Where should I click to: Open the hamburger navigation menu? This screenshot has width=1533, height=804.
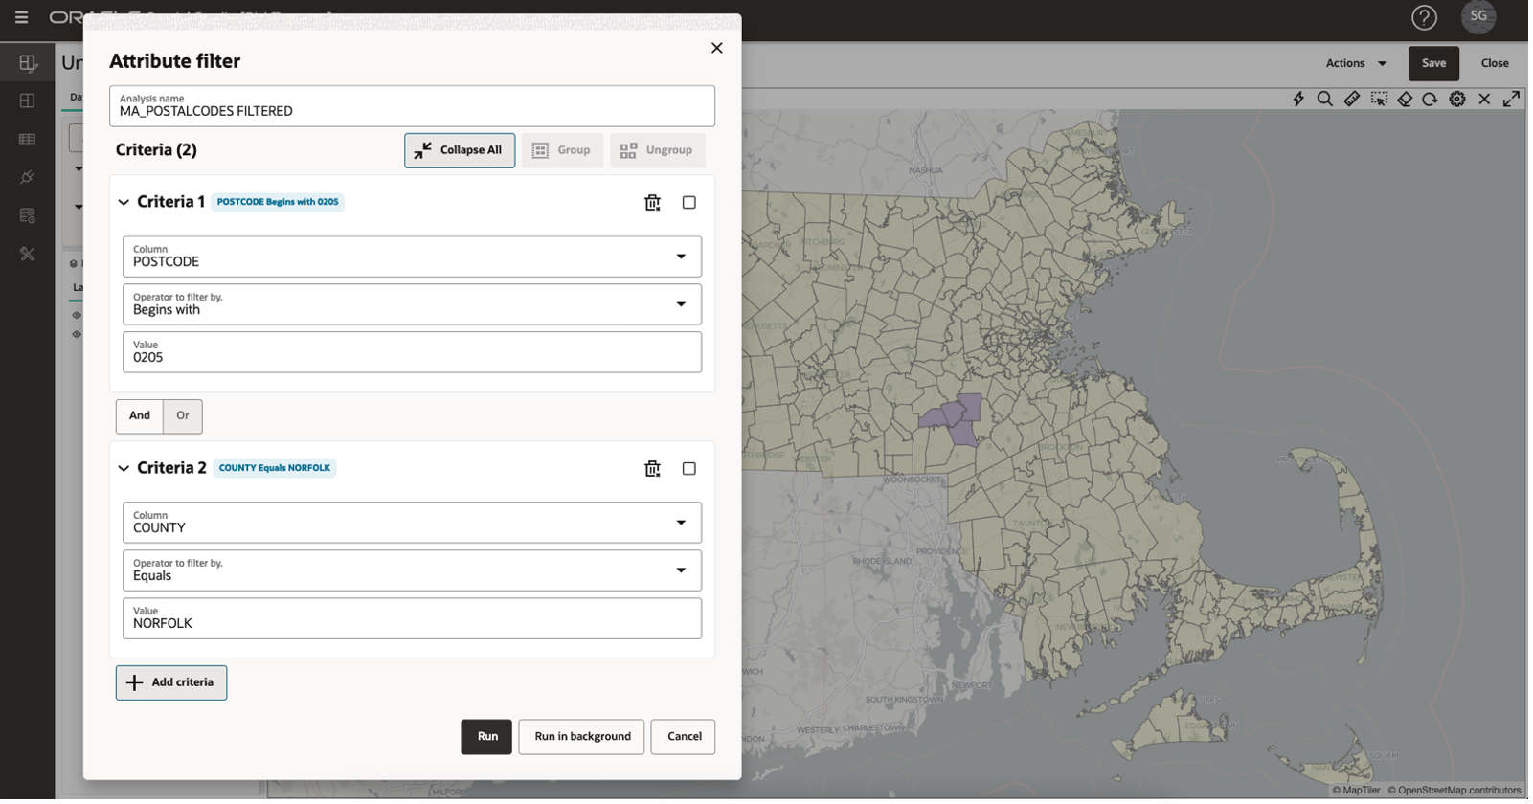coord(21,17)
